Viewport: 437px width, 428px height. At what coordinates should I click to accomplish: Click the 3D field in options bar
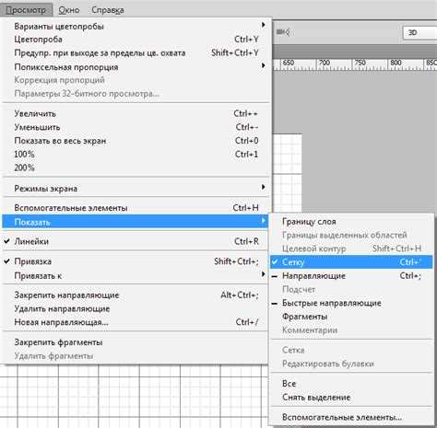(x=420, y=32)
